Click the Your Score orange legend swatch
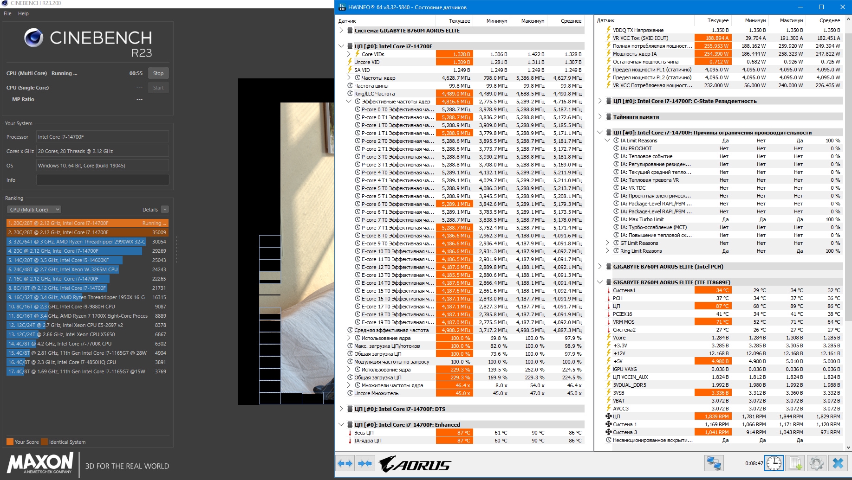 click(10, 442)
